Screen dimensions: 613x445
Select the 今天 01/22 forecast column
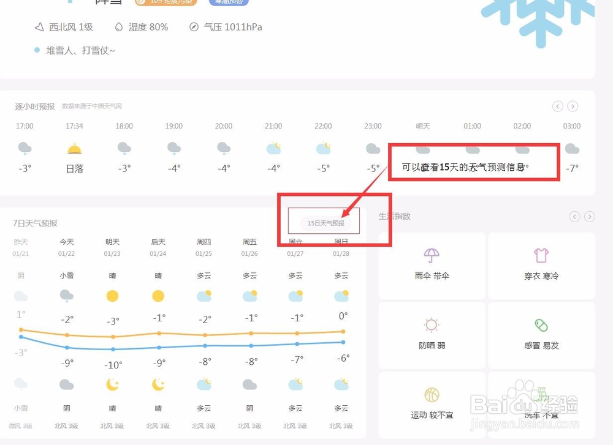[x=66, y=246]
